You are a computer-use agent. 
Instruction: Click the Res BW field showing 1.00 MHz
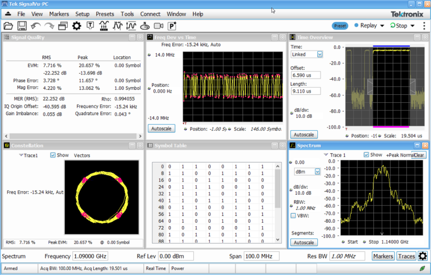click(347, 256)
